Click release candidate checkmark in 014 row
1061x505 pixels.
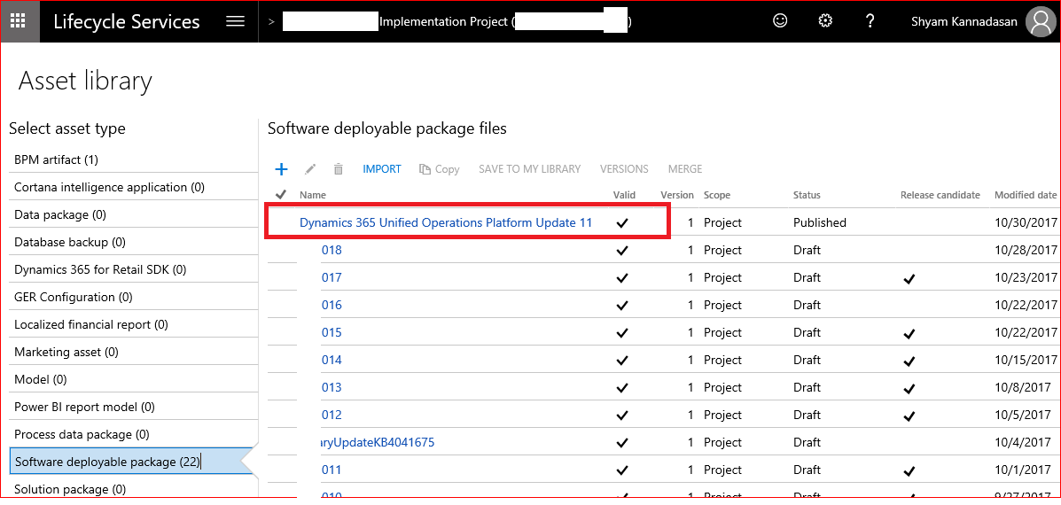coord(910,361)
